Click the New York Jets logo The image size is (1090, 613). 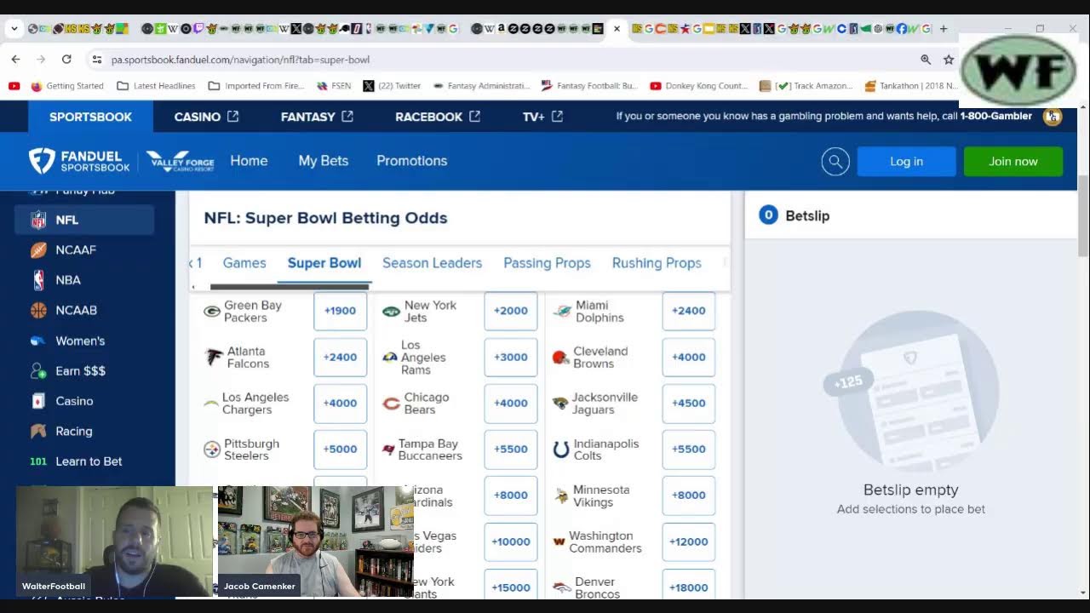391,312
